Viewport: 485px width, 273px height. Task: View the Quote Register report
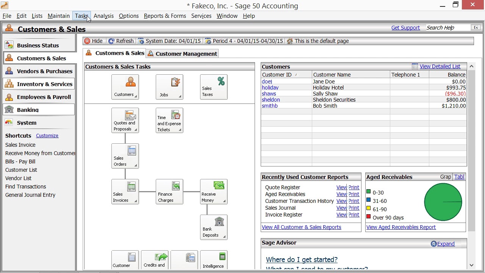[x=341, y=187]
